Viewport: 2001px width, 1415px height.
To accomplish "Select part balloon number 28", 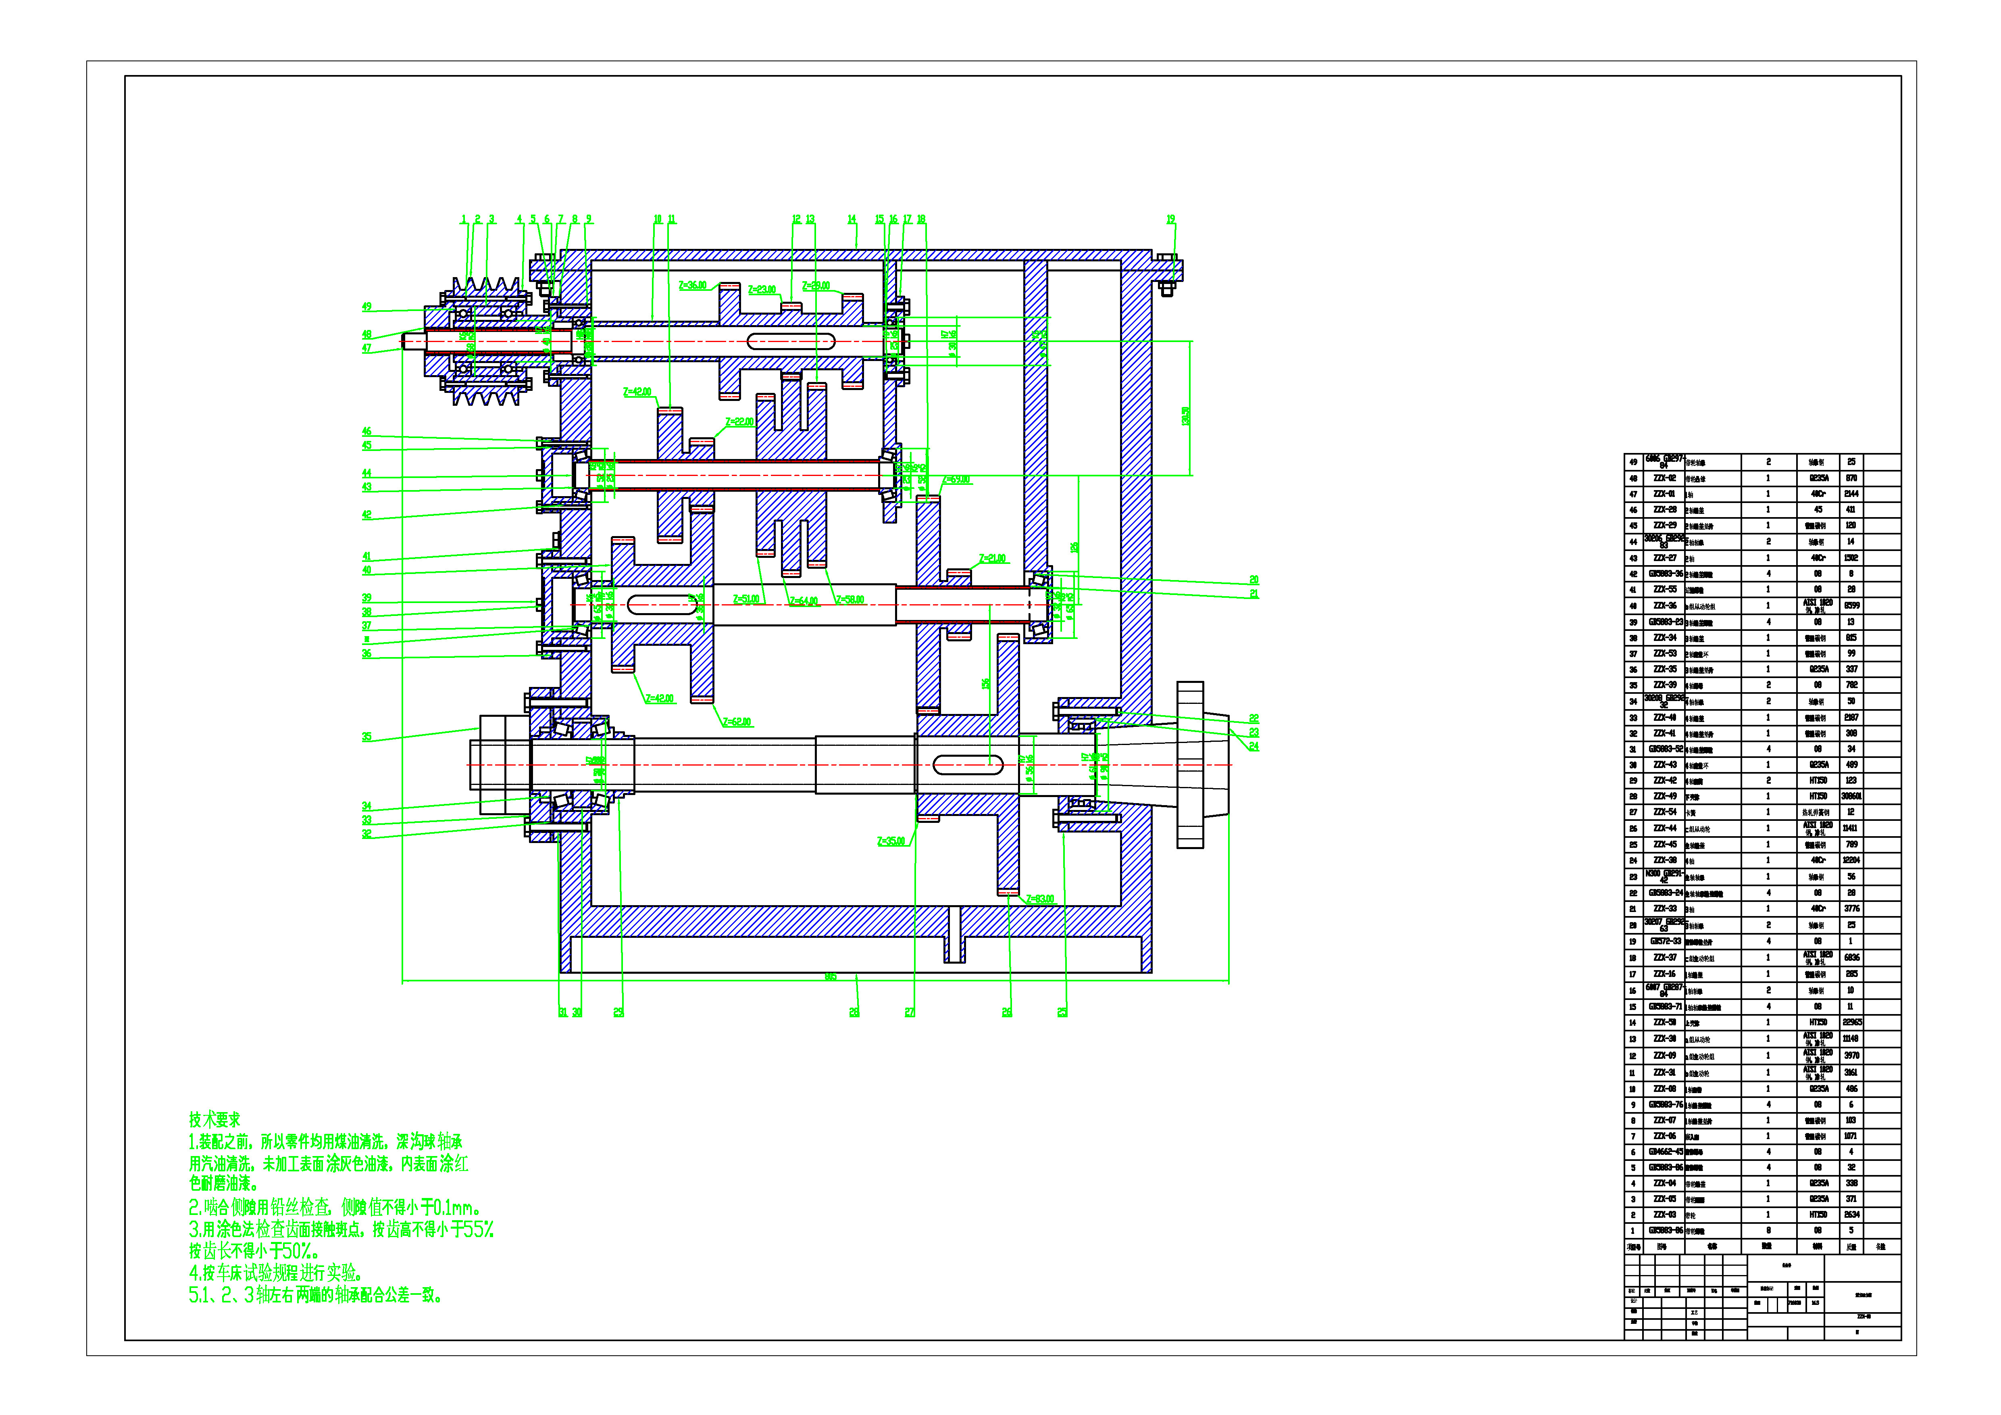I will [x=854, y=1012].
